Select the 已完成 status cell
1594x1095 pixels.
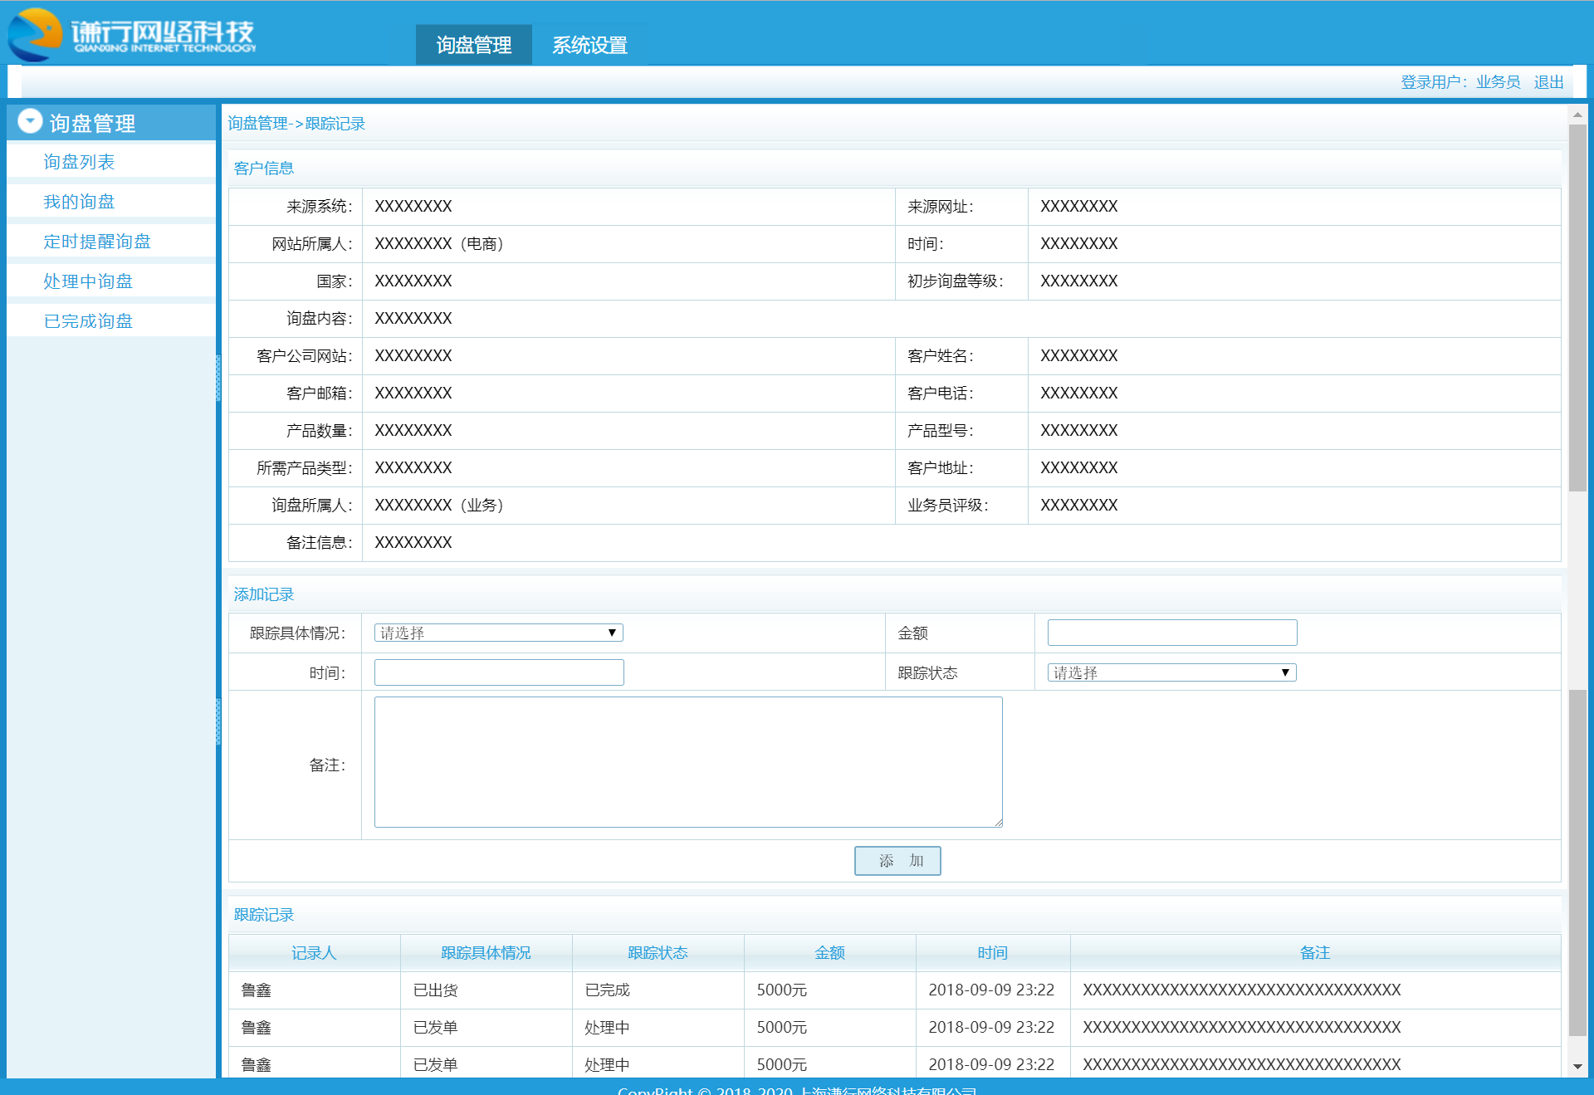[x=658, y=990]
